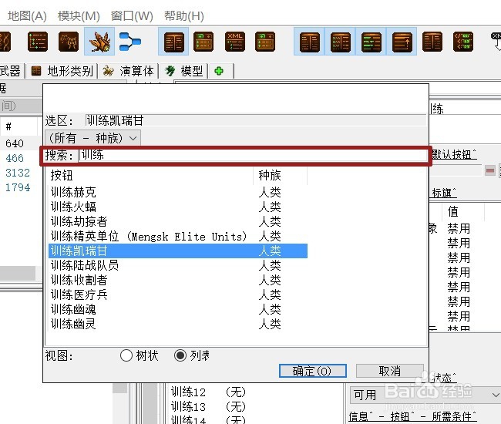Click the red minus icon beside 默认按钮
Image resolution: width=501 pixels, height=424 pixels.
pos(489,170)
